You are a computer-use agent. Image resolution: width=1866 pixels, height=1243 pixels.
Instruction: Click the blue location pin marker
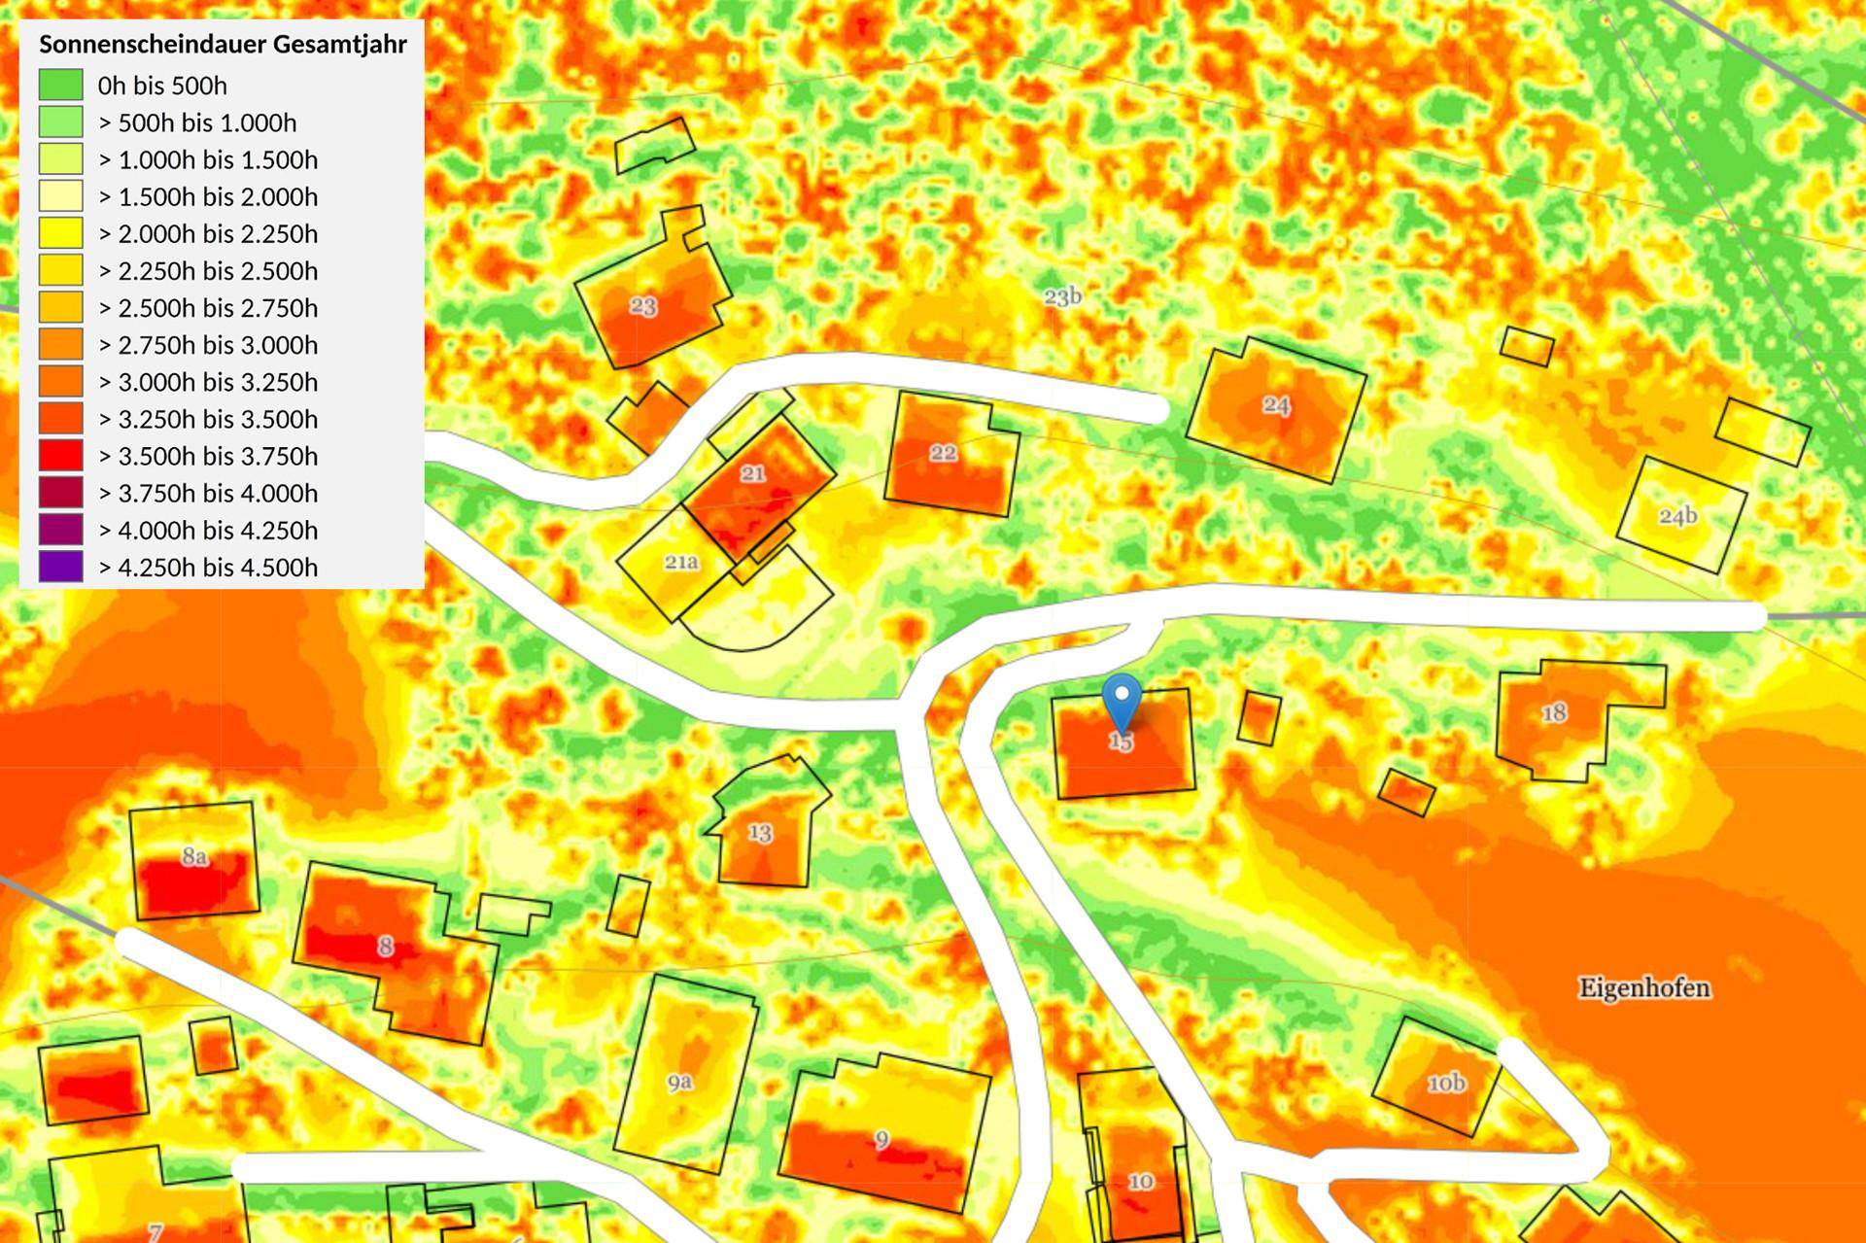point(1122,703)
